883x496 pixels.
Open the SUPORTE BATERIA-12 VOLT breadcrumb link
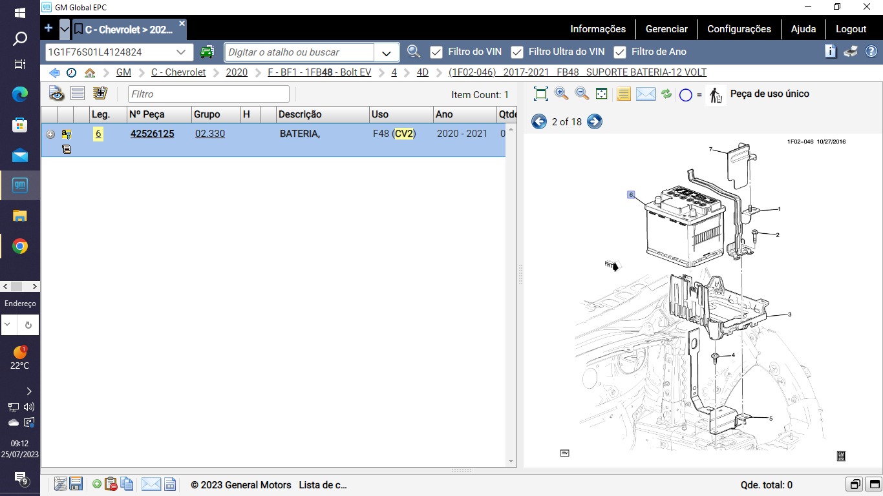point(577,72)
